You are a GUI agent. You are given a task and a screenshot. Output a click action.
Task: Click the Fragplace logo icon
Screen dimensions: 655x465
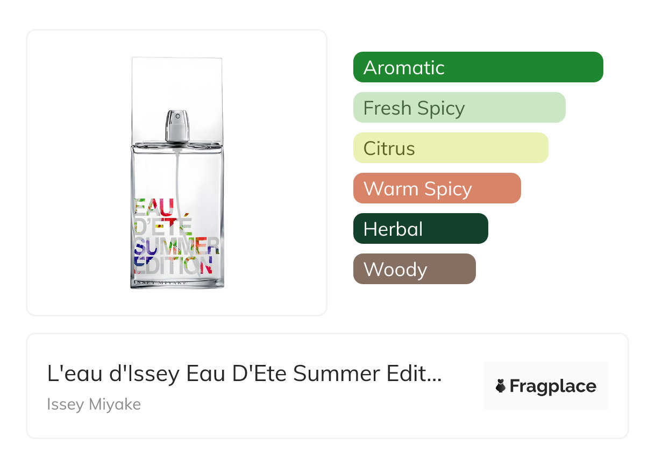[x=501, y=386]
